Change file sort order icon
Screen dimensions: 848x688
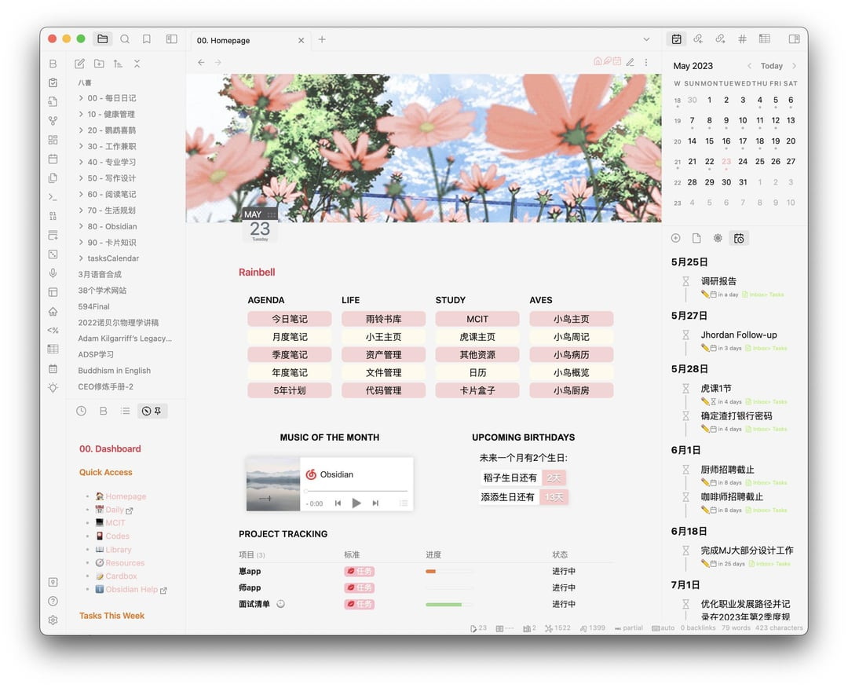pos(118,64)
